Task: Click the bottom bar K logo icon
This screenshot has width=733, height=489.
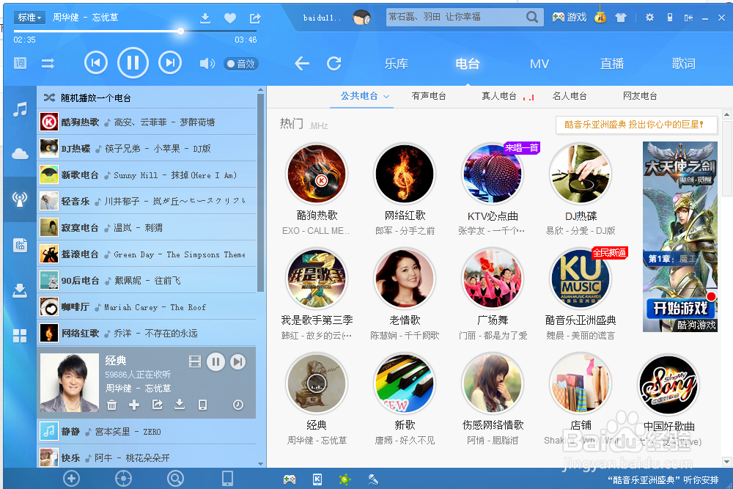Action: 317,479
